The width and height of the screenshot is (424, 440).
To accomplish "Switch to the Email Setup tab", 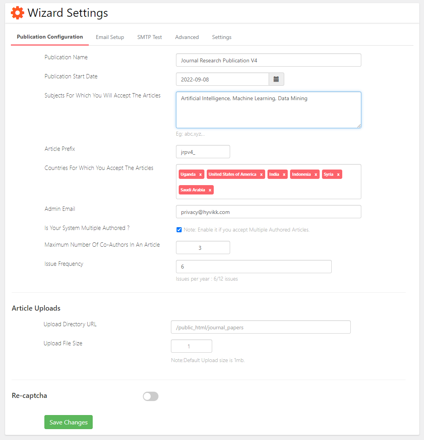I will (110, 37).
